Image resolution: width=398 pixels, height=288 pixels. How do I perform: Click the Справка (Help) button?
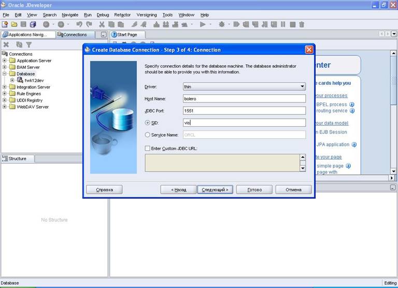pyautogui.click(x=104, y=190)
